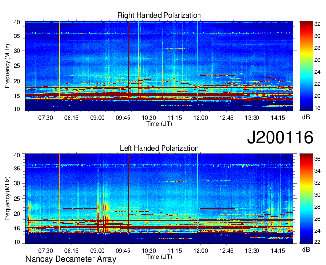Click the top plot Frequency (MHz) label
This screenshot has width=326, height=265.
pos(7,66)
